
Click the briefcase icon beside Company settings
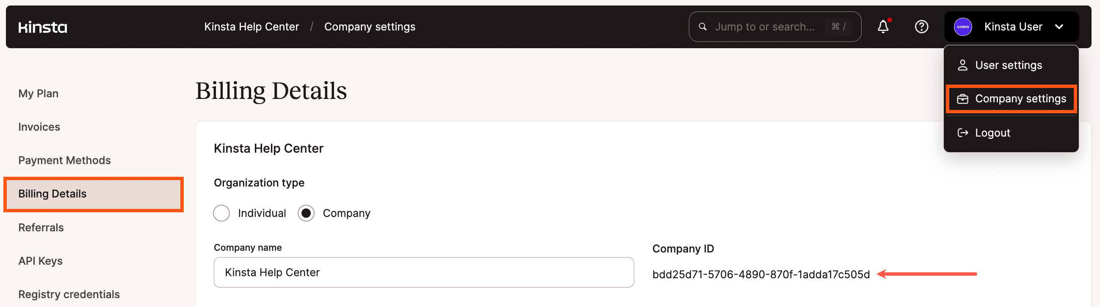pyautogui.click(x=963, y=99)
